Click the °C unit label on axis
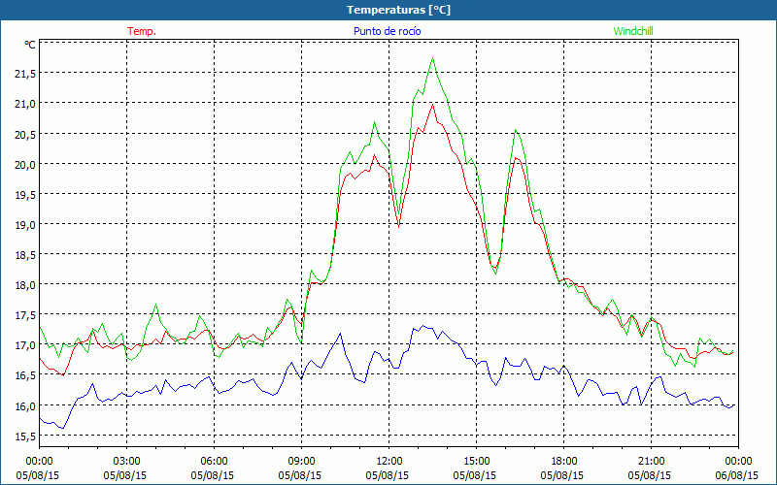Viewport: 777px width, 485px height. pyautogui.click(x=30, y=45)
